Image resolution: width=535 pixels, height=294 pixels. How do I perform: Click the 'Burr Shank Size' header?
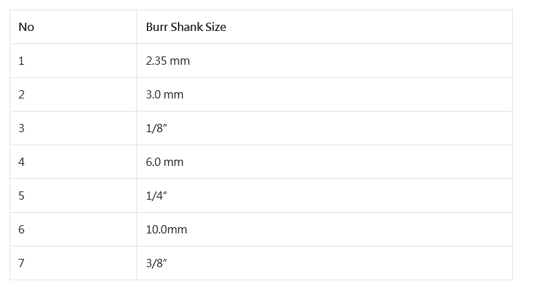tap(325, 27)
